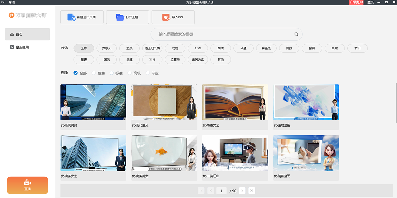The height and width of the screenshot is (198, 397).
Task: Click the page number input field
Action: tap(221, 190)
